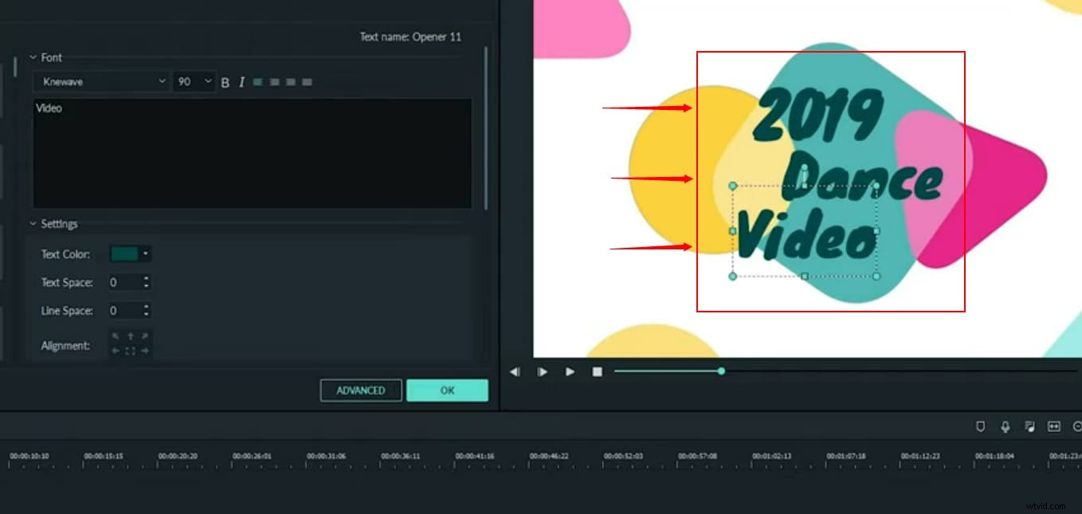Image resolution: width=1082 pixels, height=514 pixels.
Task: Play the video preview
Action: click(x=569, y=371)
